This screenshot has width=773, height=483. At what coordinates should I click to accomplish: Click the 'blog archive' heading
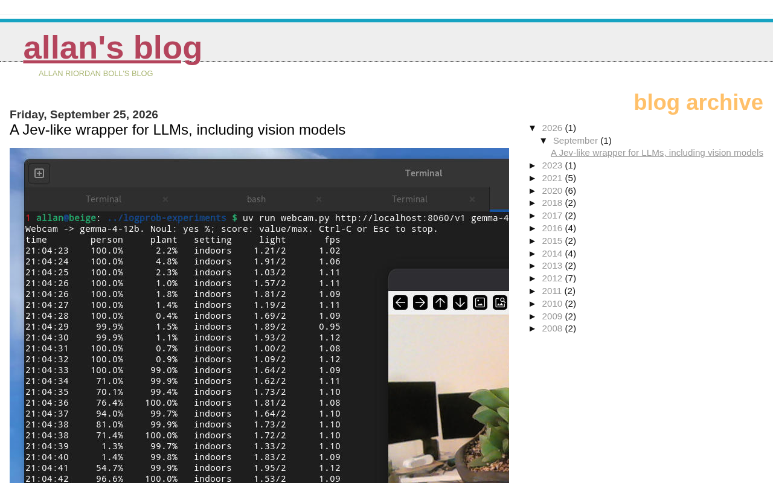coord(698,103)
